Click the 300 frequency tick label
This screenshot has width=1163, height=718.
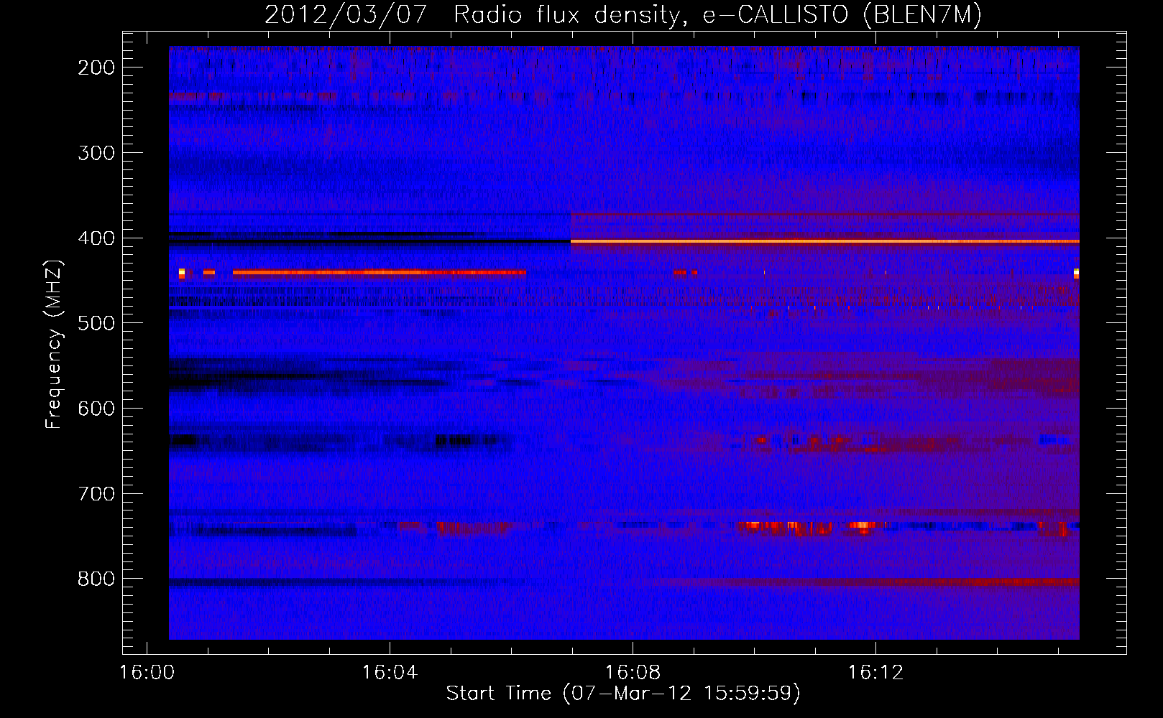click(96, 153)
